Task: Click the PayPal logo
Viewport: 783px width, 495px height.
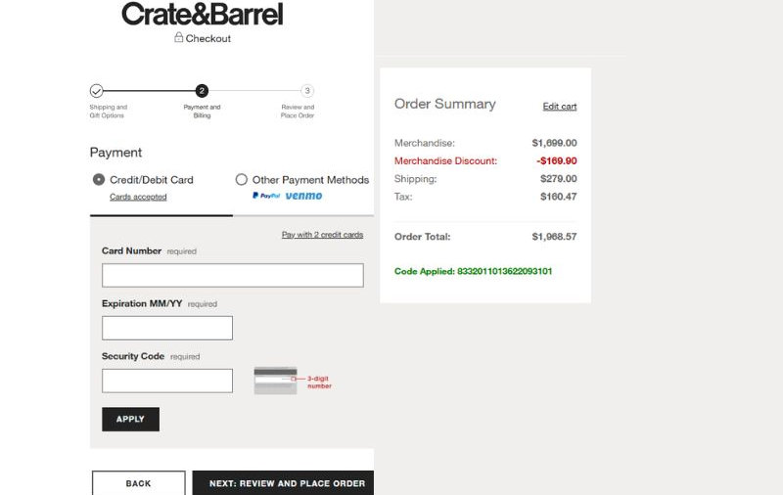Action: tap(266, 196)
